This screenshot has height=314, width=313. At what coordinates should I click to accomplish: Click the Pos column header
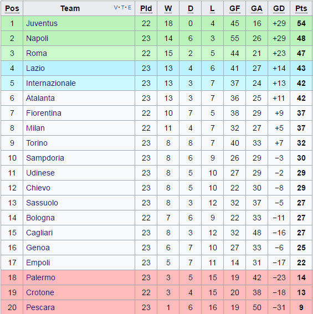tap(12, 9)
